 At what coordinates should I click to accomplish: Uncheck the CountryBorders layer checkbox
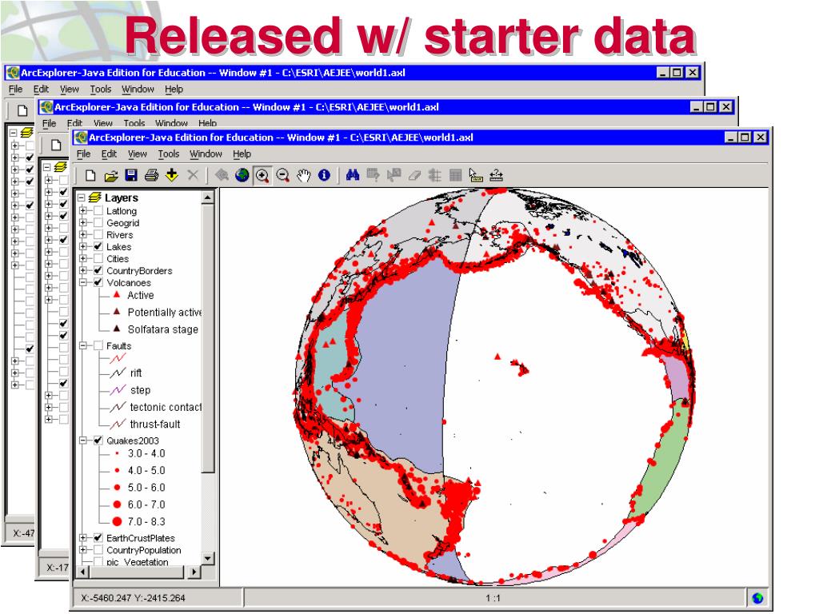(98, 270)
